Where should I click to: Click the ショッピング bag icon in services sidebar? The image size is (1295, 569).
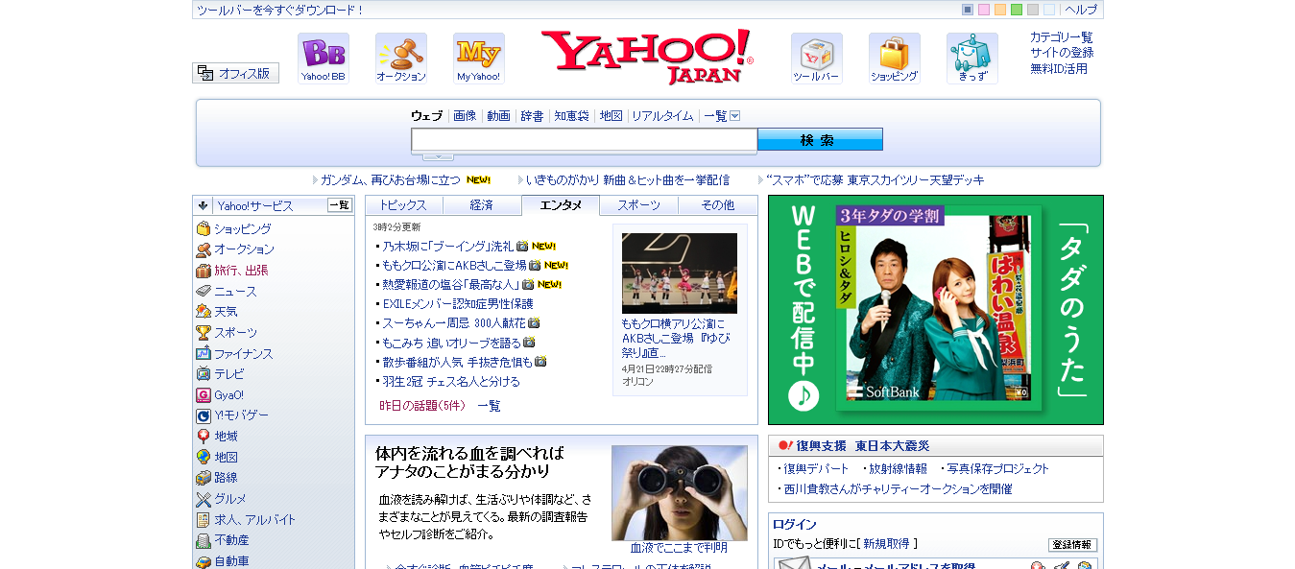click(204, 228)
